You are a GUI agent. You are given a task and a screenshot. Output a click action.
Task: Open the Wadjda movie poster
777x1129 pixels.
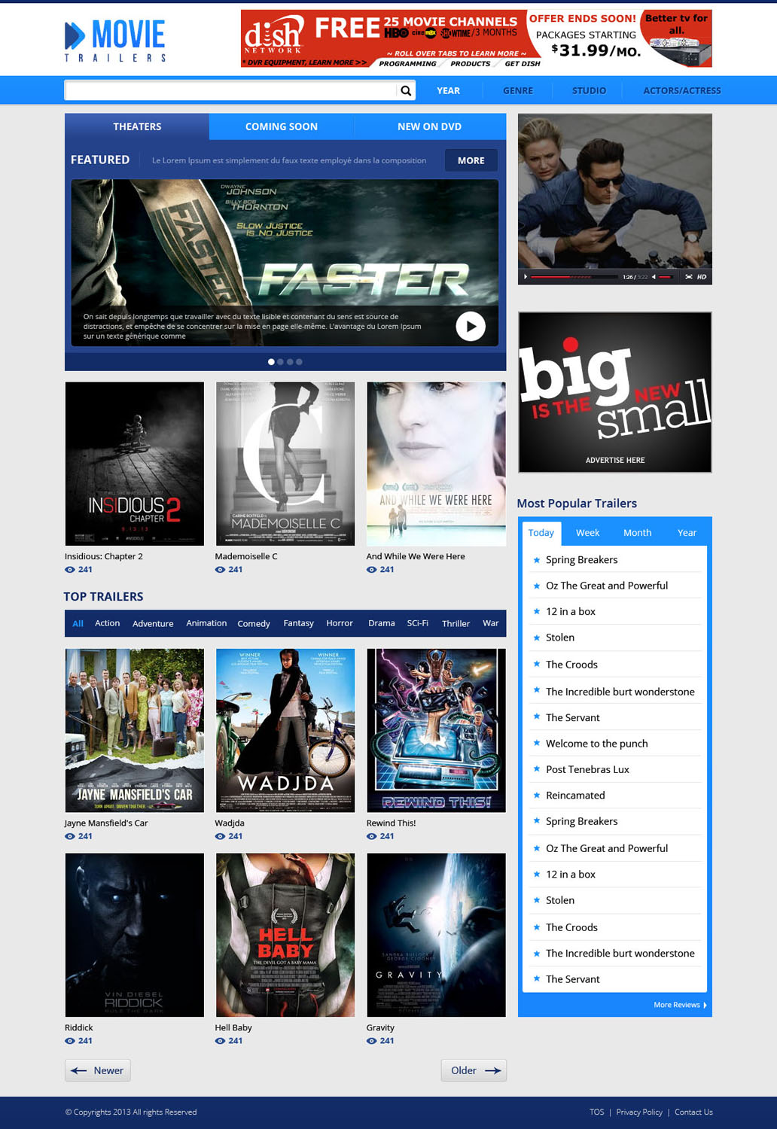pos(285,730)
